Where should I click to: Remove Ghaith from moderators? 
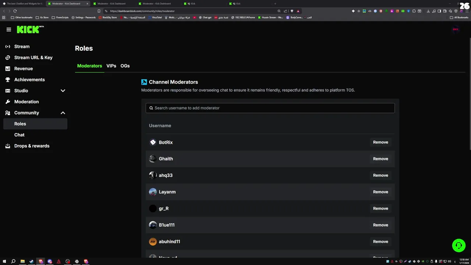pos(380,159)
